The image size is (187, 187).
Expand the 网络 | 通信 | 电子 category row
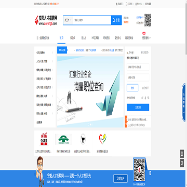coord(45,96)
